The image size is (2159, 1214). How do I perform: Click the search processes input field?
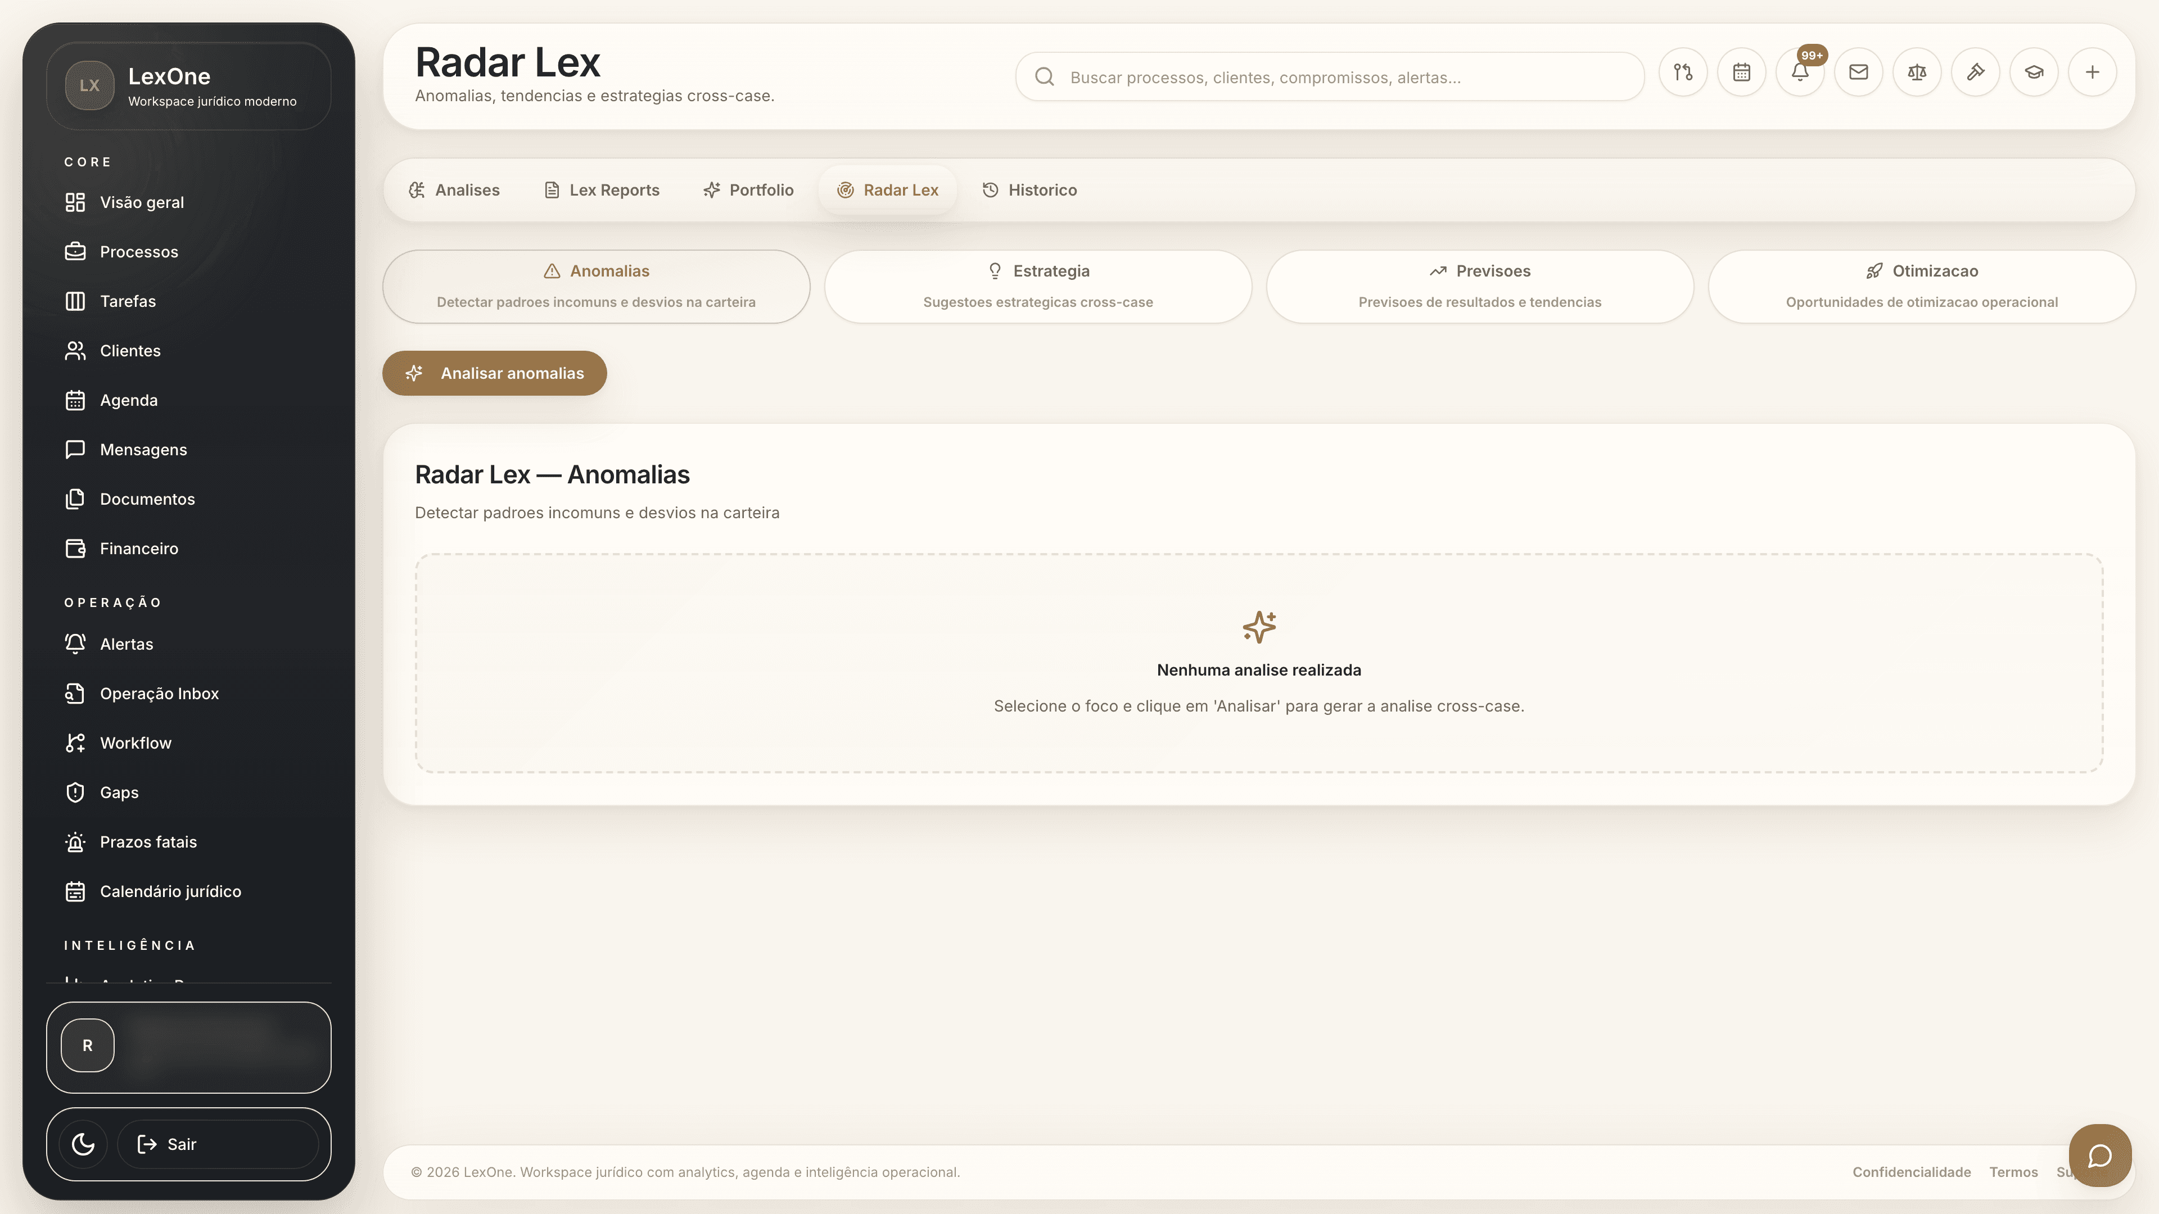pos(1341,77)
